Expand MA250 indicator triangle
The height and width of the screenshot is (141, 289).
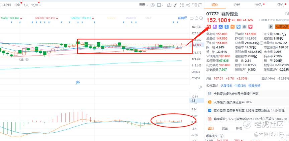pos(93,18)
